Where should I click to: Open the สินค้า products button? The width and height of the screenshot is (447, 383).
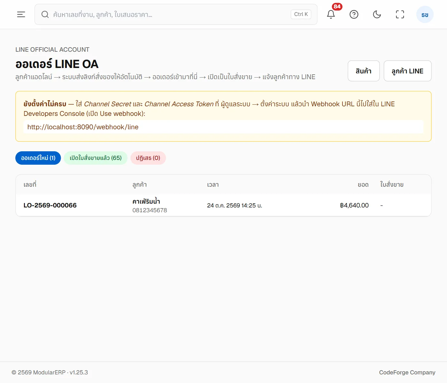(364, 71)
